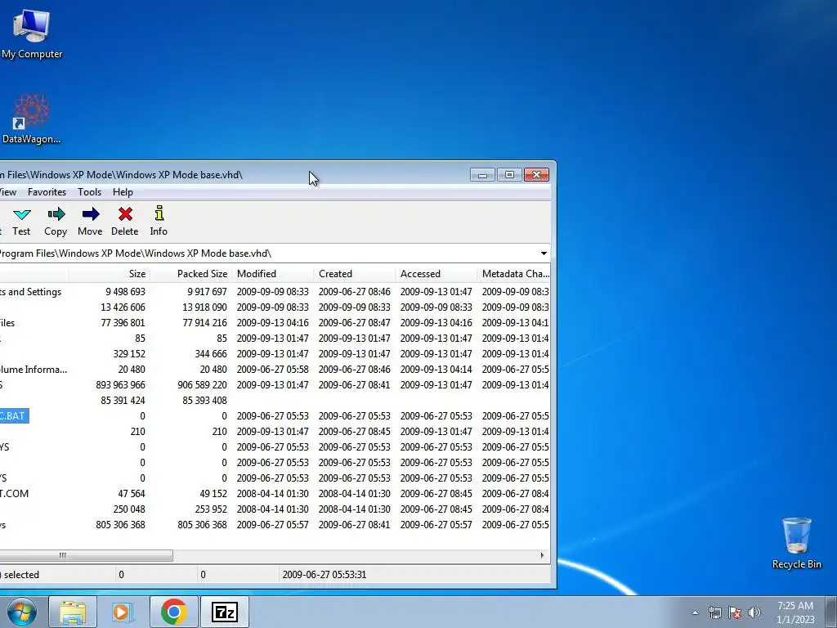This screenshot has height=628, width=837.
Task: Click the window title bar path
Action: [x=121, y=175]
